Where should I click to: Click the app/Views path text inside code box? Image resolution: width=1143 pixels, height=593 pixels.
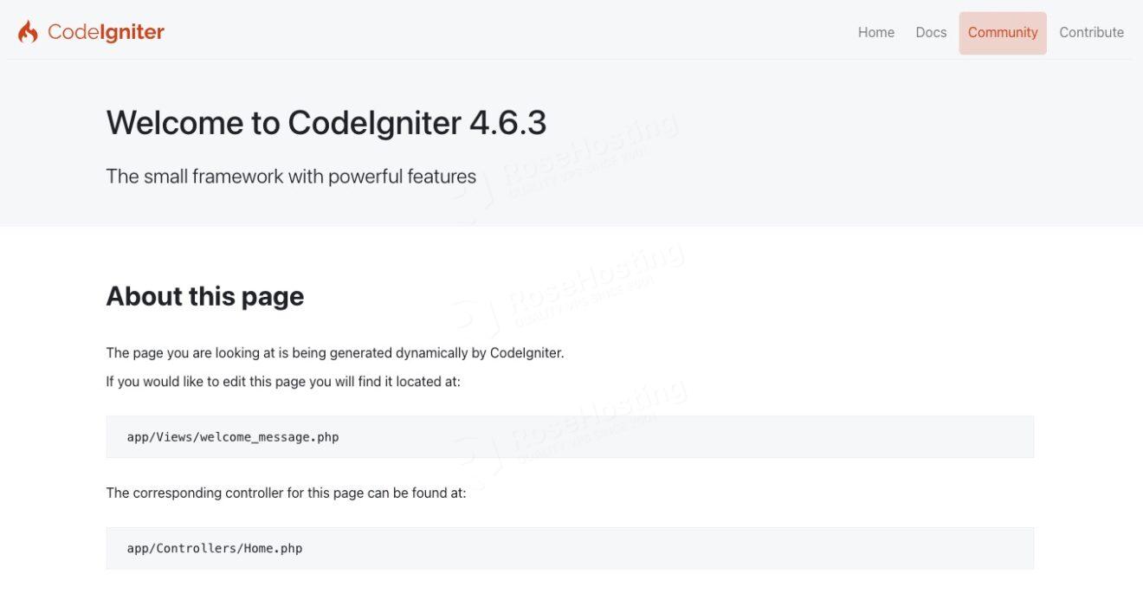tap(232, 436)
